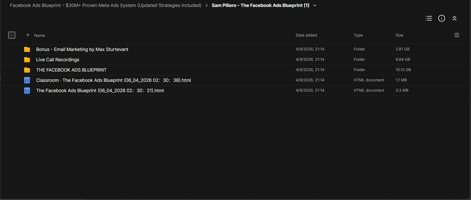This screenshot has width=471, height=200.
Task: Click the 02:30:21 HTML file icon
Action: (x=27, y=91)
